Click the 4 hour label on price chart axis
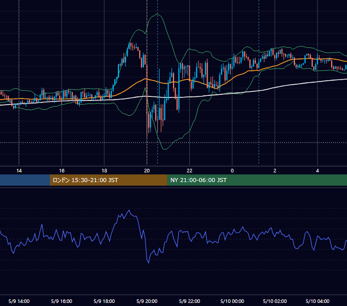This screenshot has height=306, width=347. coord(317,171)
